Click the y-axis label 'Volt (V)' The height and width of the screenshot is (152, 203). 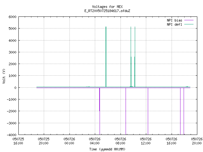pyautogui.click(x=4, y=76)
